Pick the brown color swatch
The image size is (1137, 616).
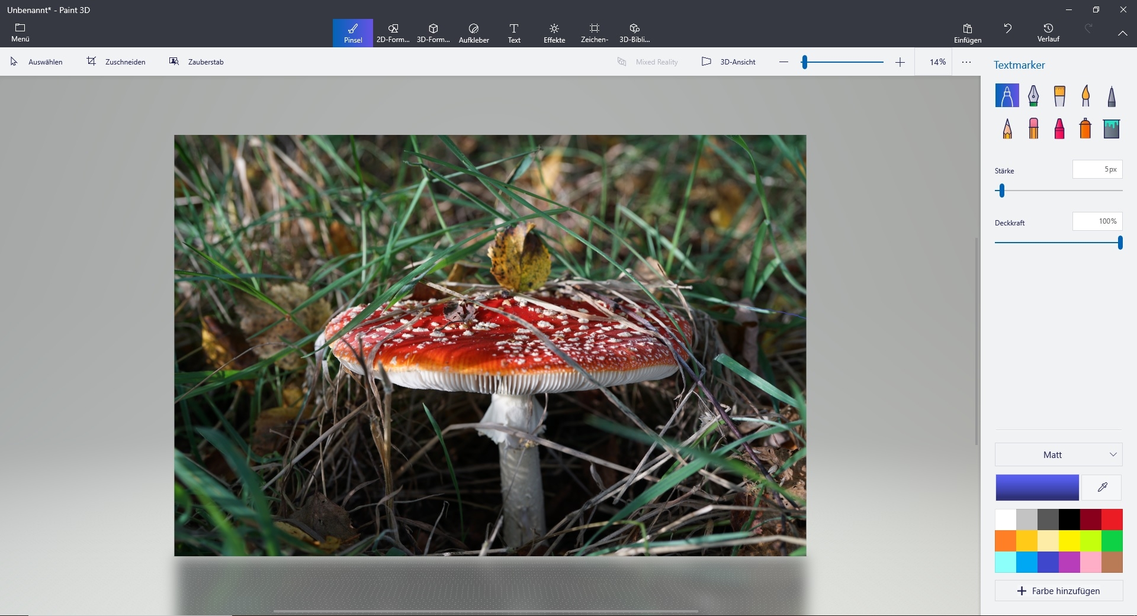click(1112, 562)
